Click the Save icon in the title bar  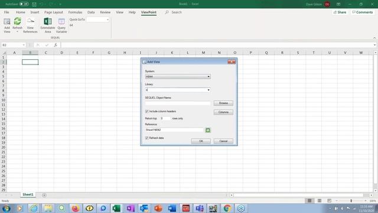pos(34,4)
